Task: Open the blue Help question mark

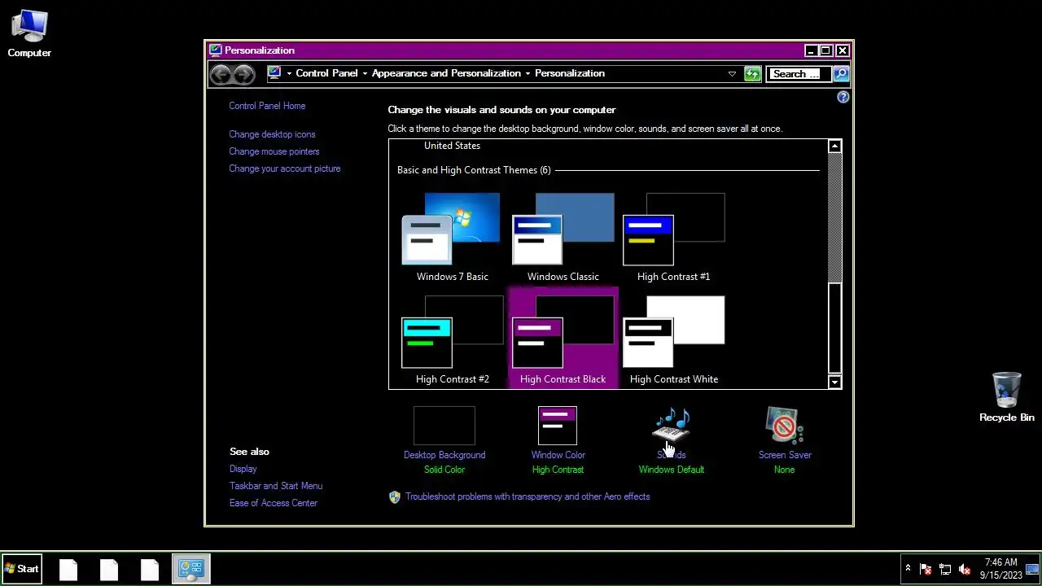Action: point(843,97)
